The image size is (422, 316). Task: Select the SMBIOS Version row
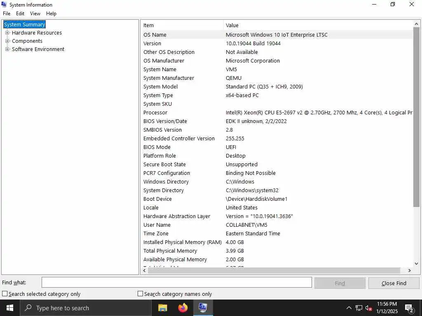point(277,130)
